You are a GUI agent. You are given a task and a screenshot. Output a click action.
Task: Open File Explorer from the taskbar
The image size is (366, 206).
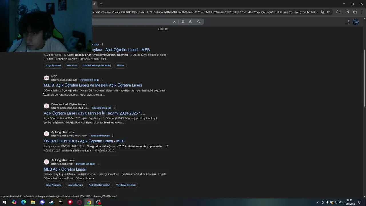[x=33, y=202]
